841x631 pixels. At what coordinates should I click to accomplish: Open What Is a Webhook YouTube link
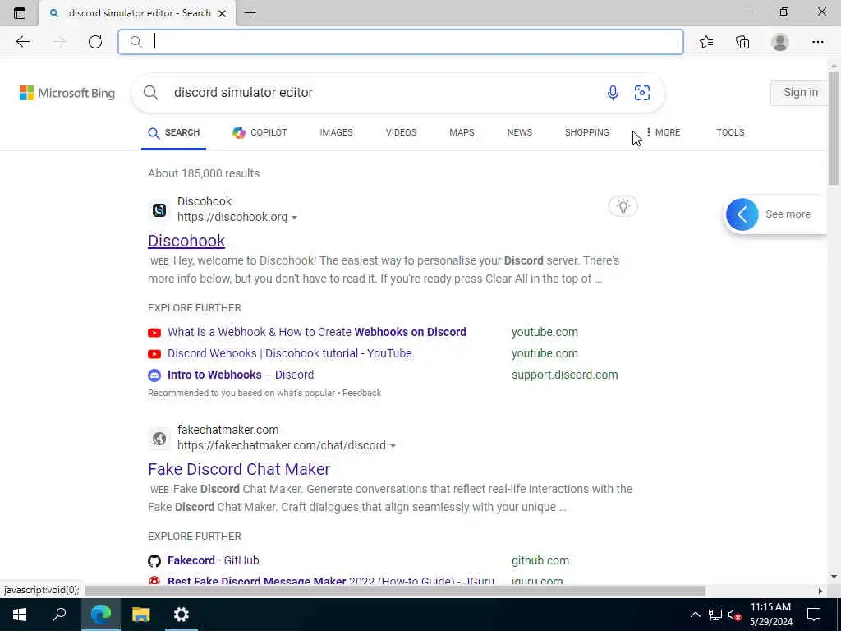[316, 332]
